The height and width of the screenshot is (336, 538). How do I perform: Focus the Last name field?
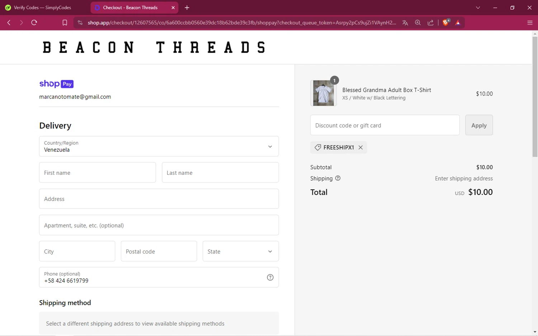point(220,173)
